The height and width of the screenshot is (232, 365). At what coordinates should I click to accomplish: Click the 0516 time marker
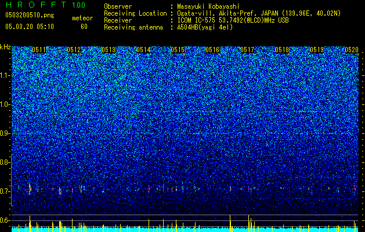(212, 50)
